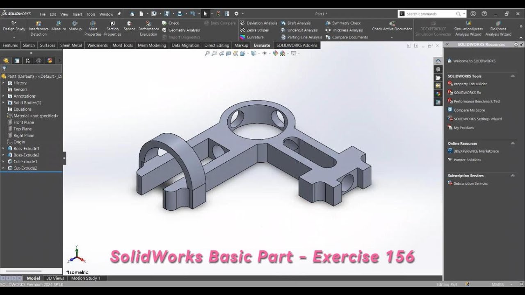Toggle Curvature display
Viewport: 525px width, 295px height.
point(251,37)
